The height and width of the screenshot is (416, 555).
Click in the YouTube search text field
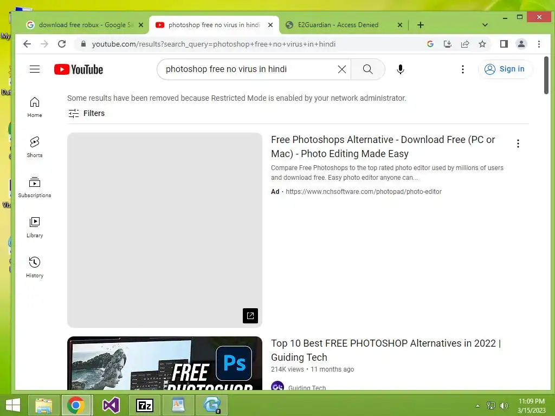249,69
